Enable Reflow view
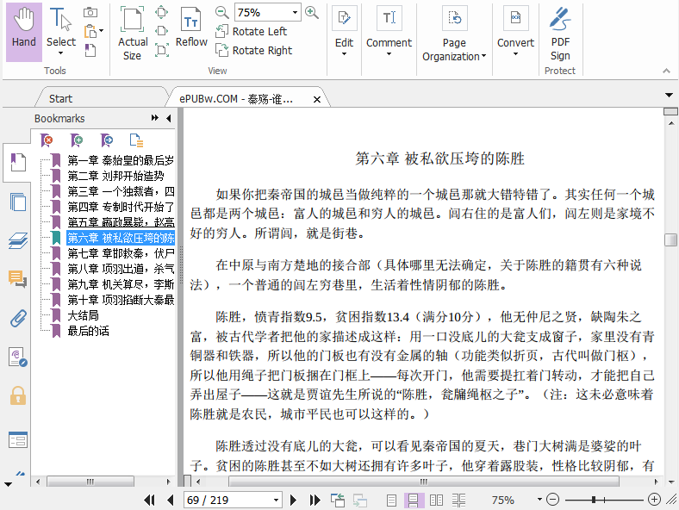The image size is (679, 510). [191, 27]
